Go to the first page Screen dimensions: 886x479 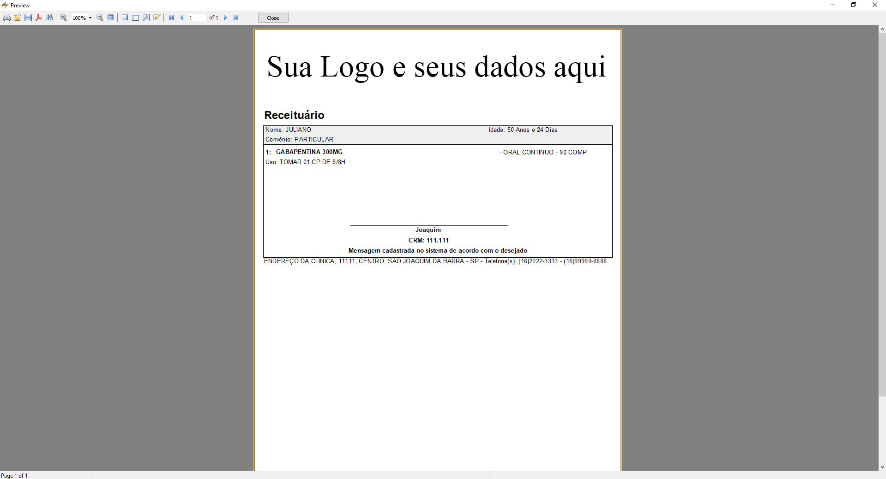(x=171, y=18)
